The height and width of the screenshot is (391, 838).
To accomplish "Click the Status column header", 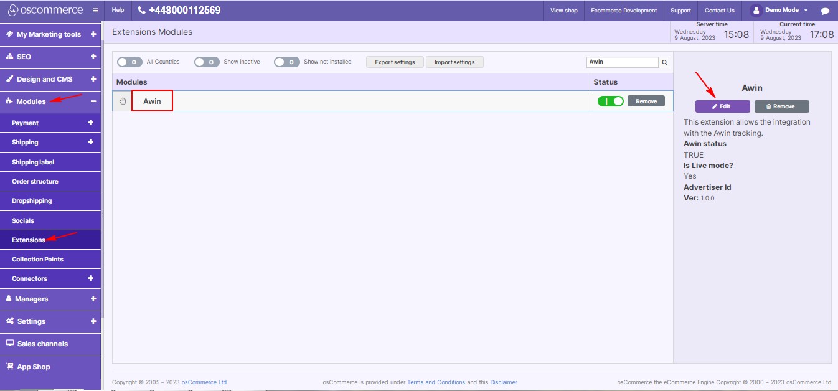I will click(606, 82).
